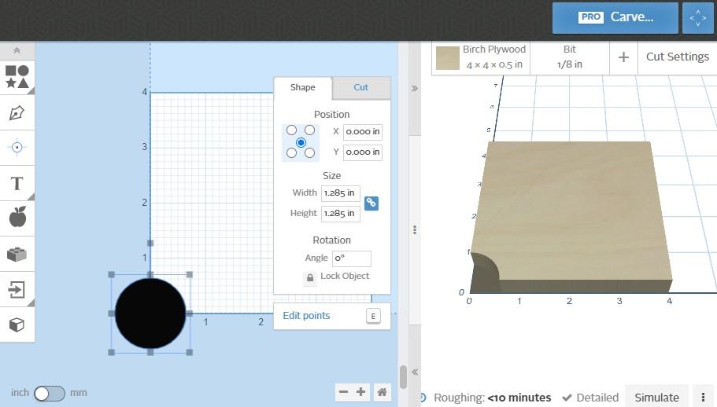Click the Y position input field
Screen dimensions: 717x407
click(363, 152)
